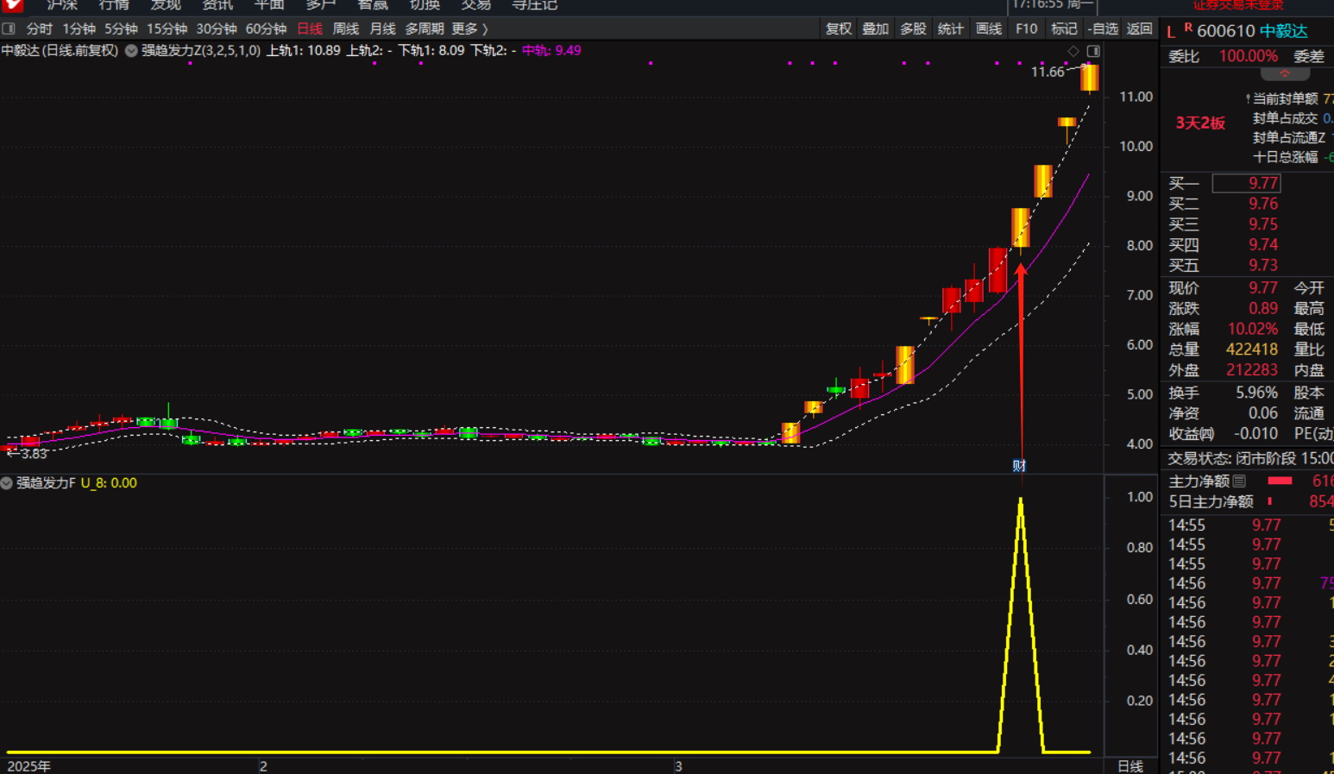Toggle the left sidebar panel icon before 分时
The height and width of the screenshot is (774, 1334).
click(9, 28)
